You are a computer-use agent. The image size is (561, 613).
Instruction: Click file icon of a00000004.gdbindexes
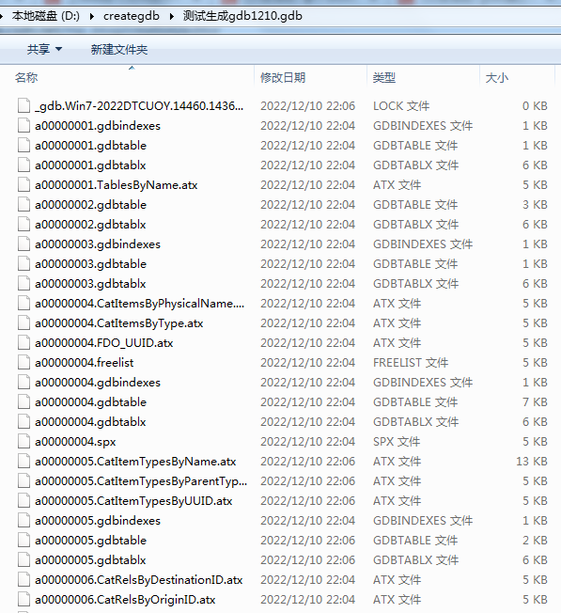tap(23, 383)
